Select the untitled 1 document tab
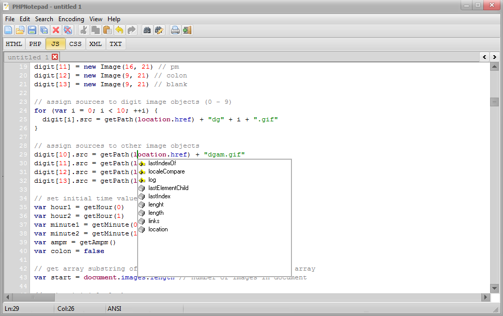This screenshot has width=503, height=316. pyautogui.click(x=28, y=57)
